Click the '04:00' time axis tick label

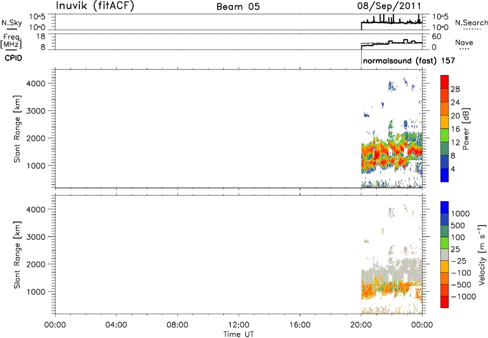point(116,325)
